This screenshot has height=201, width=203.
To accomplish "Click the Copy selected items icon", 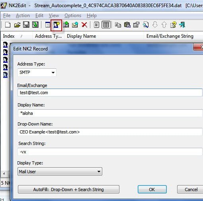I will [118, 25].
